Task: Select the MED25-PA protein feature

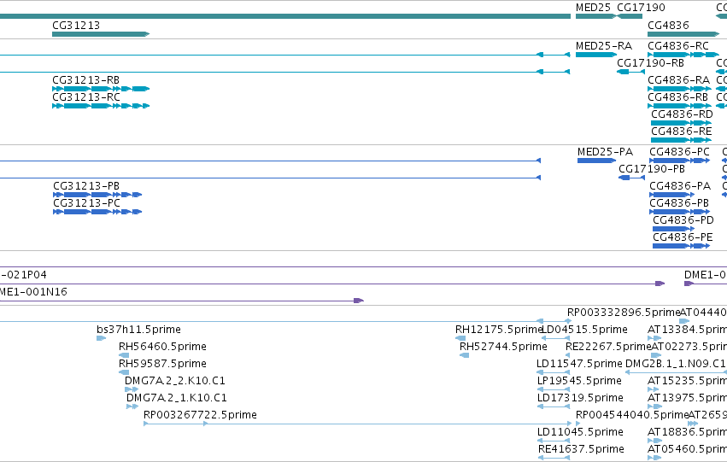Action: point(596,161)
